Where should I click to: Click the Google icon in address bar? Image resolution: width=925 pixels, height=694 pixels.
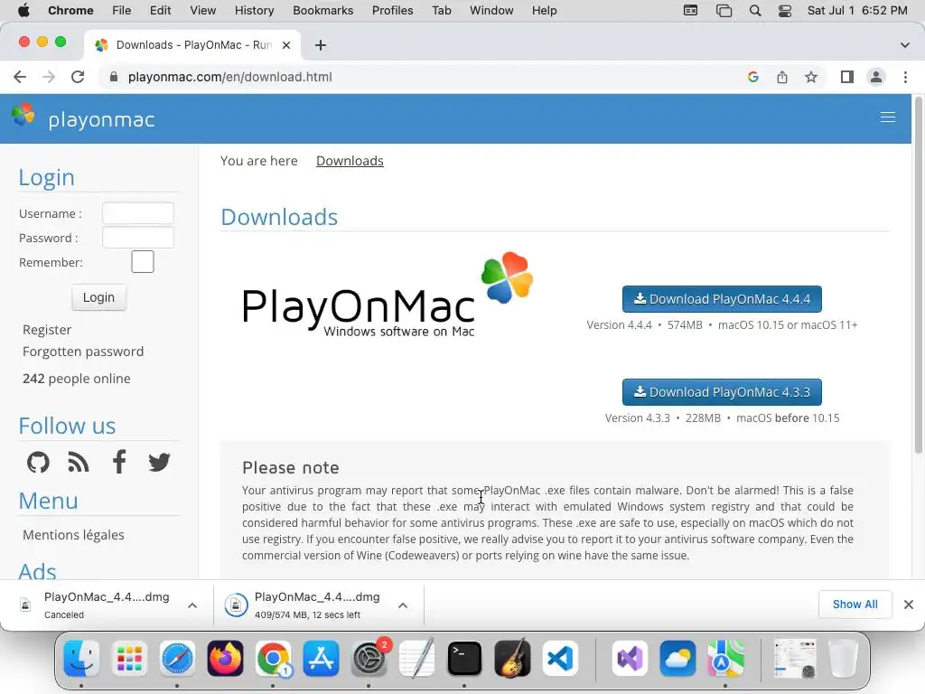(x=752, y=77)
